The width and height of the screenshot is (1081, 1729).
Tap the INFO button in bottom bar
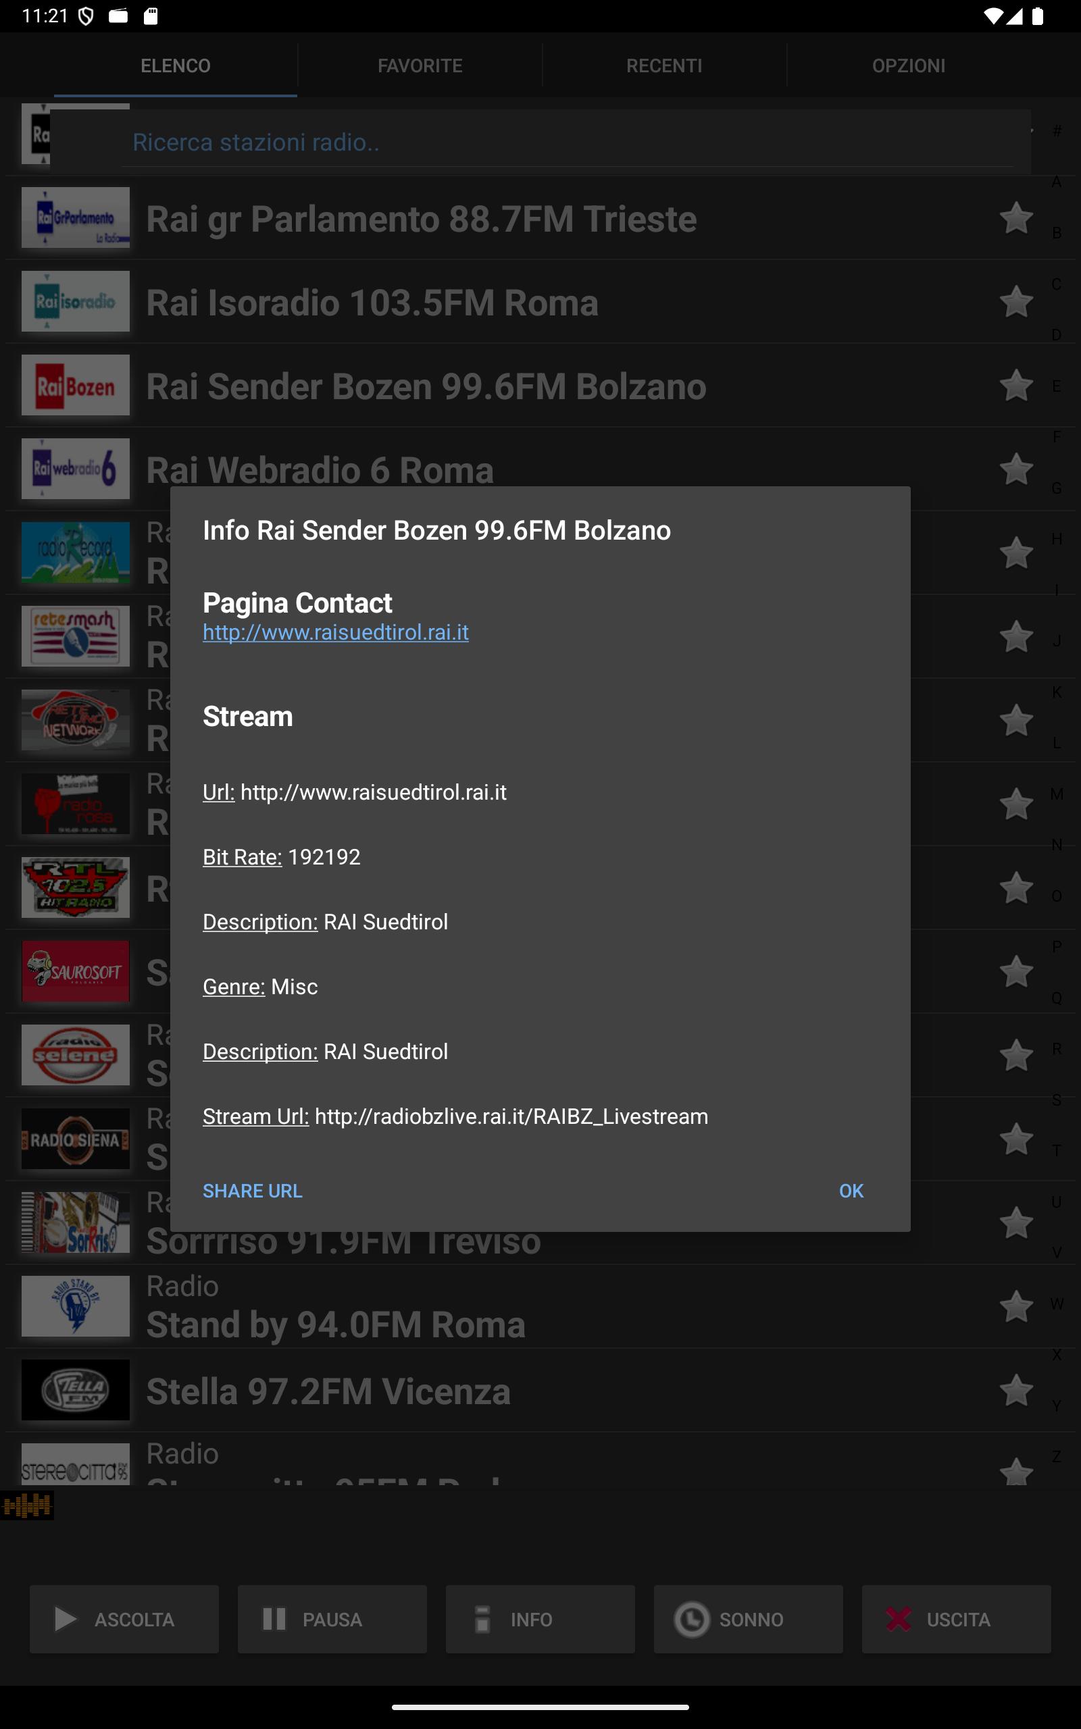[x=540, y=1619]
